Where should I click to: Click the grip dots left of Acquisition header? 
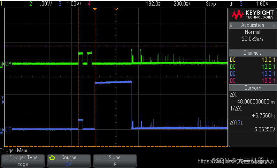coord(231,25)
